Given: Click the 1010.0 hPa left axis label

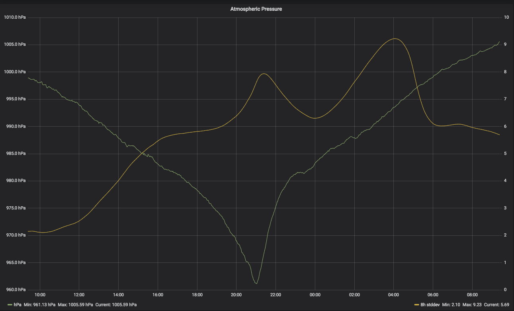Looking at the screenshot, I should tap(15, 17).
